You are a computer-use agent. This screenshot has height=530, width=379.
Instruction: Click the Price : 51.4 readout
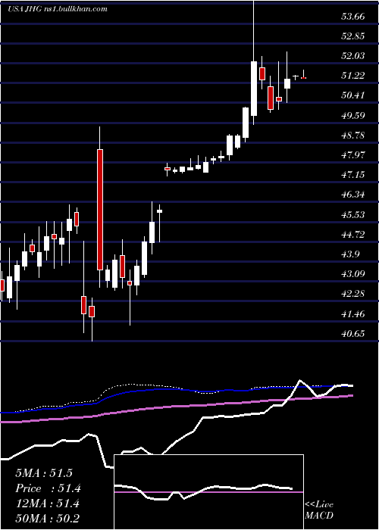pos(48,488)
